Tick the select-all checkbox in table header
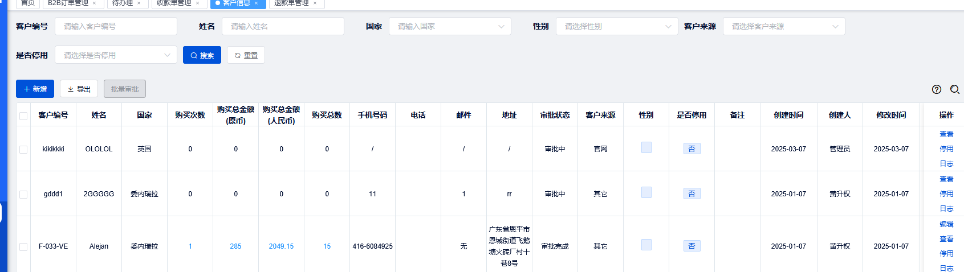Screen dimensions: 964x272 tap(23, 116)
